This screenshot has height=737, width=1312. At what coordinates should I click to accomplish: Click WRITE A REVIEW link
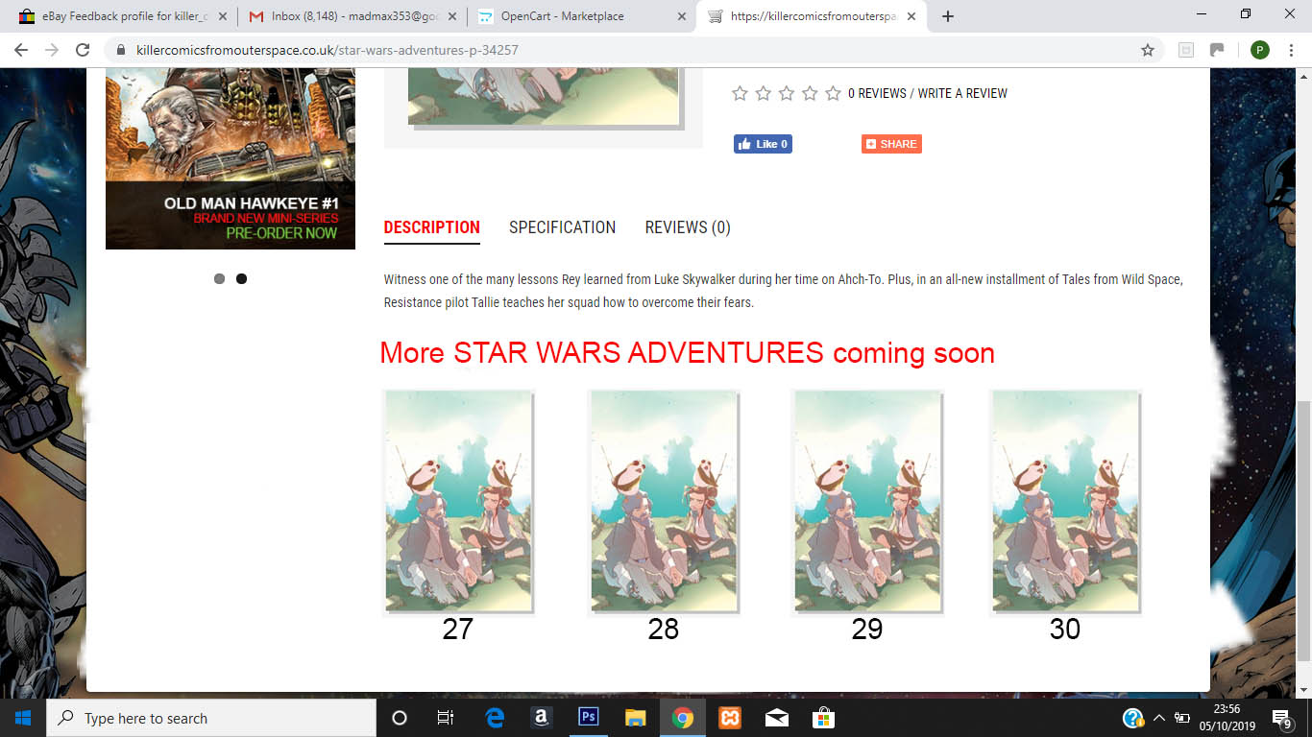tap(962, 93)
